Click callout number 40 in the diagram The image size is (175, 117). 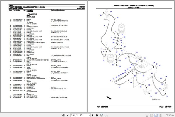point(143,76)
